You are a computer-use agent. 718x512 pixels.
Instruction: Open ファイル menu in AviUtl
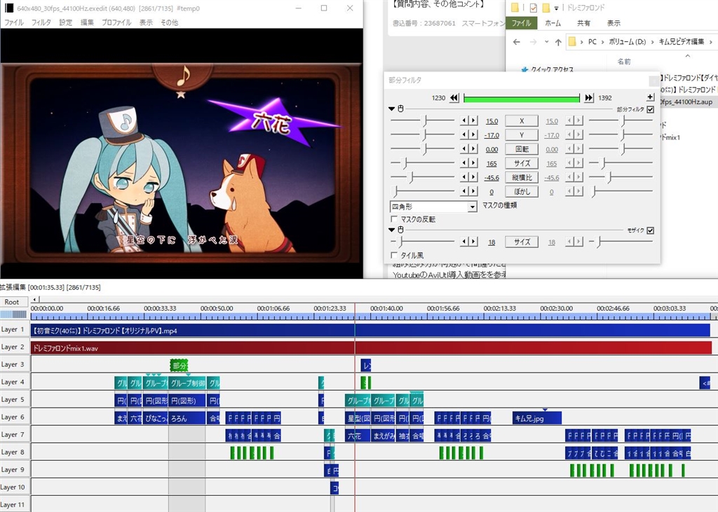(14, 22)
